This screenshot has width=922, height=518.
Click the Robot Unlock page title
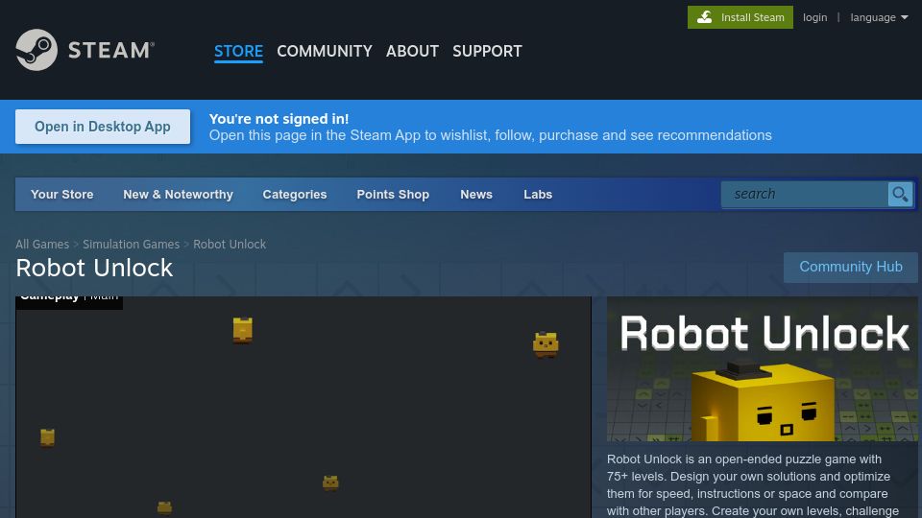[x=94, y=268]
